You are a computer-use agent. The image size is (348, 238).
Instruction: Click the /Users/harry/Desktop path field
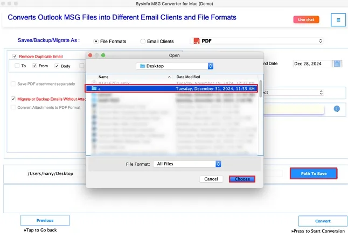[51, 173]
